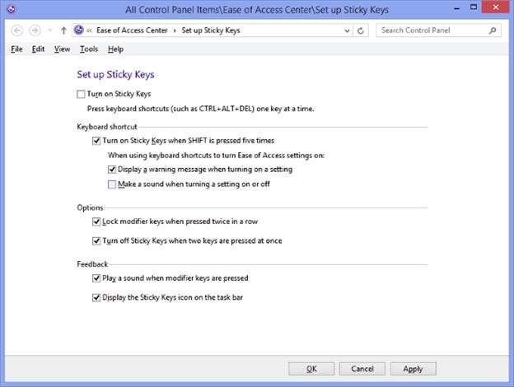Click the Forward navigation arrow

(x=35, y=30)
